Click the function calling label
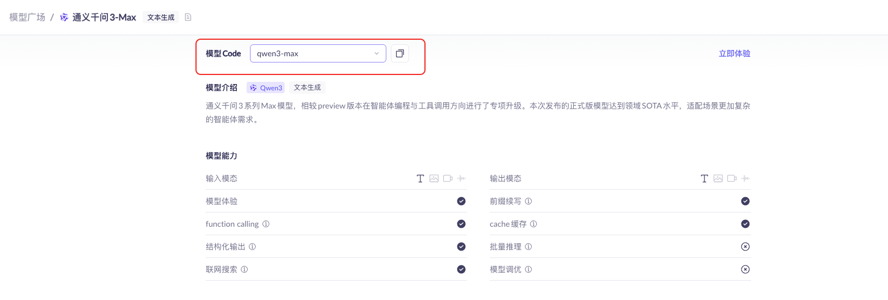Image resolution: width=888 pixels, height=300 pixels. (x=232, y=224)
